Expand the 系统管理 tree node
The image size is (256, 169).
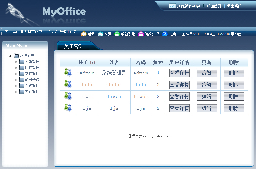pos(16,86)
